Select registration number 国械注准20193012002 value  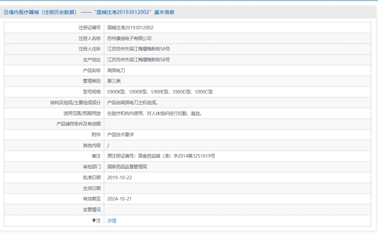pos(130,28)
